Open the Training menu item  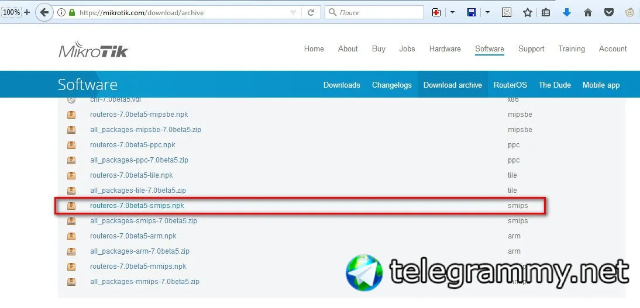click(572, 49)
